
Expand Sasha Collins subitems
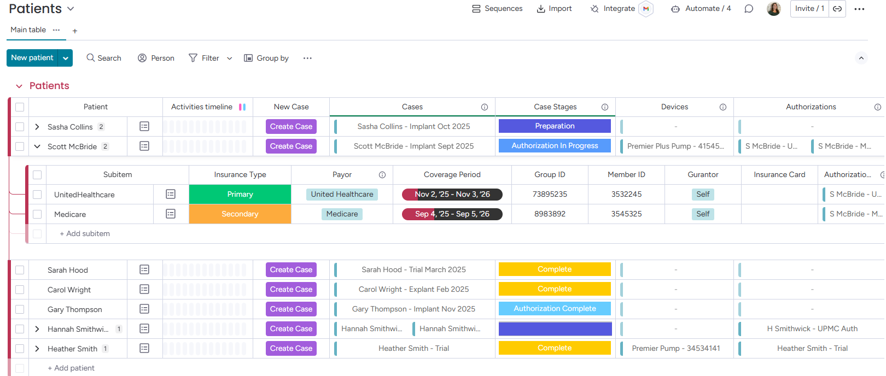(x=37, y=127)
